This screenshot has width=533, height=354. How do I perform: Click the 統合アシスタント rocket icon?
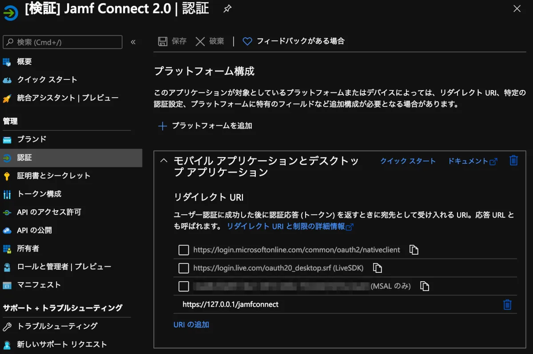(7, 98)
